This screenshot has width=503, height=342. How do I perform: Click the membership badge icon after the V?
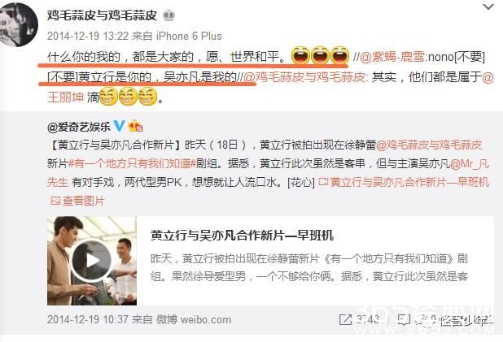coord(135,126)
